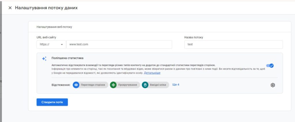Screen dimensions: 295x122
Task: Open enhanced measurement gear settings
Action: 273,85
